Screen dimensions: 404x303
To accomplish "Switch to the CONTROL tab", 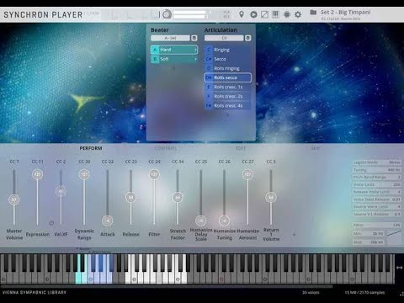I will click(x=166, y=148).
